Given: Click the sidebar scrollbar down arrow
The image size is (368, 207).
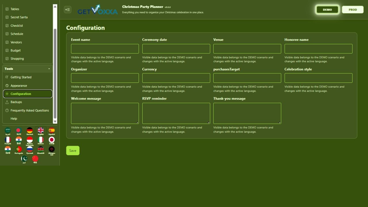Looking at the screenshot, I should pyautogui.click(x=55, y=122).
